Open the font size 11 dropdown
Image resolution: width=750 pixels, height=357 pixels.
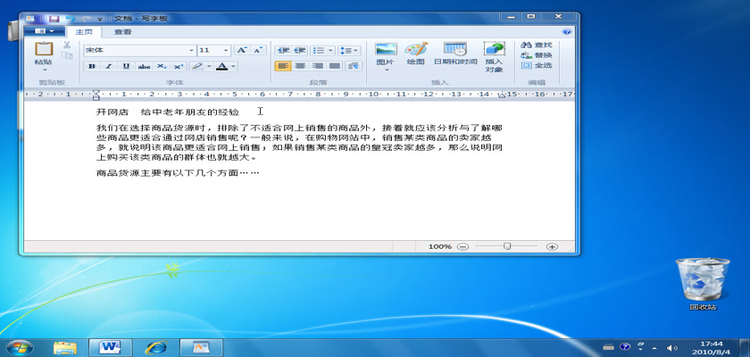(x=226, y=51)
